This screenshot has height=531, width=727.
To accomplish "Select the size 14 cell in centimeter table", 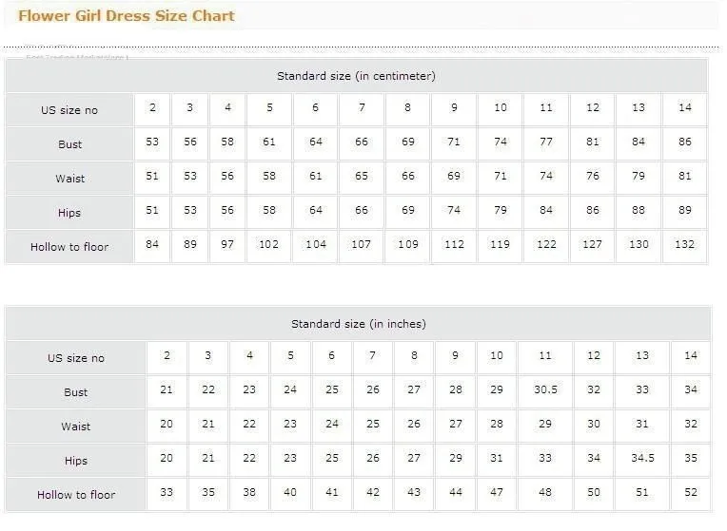I will coord(685,110).
